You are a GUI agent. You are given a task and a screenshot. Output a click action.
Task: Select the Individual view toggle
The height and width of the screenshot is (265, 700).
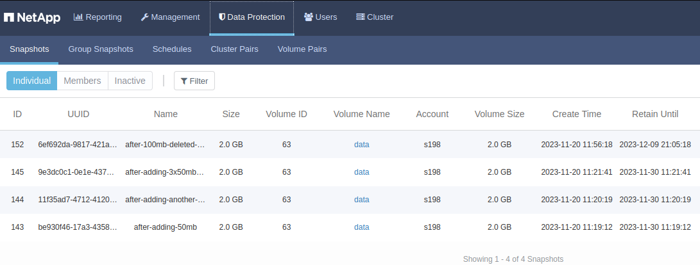(31, 81)
